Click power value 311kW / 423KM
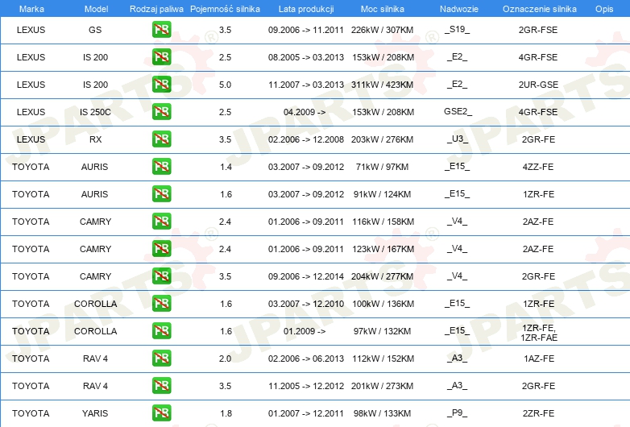Image resolution: width=630 pixels, height=427 pixels. click(382, 85)
